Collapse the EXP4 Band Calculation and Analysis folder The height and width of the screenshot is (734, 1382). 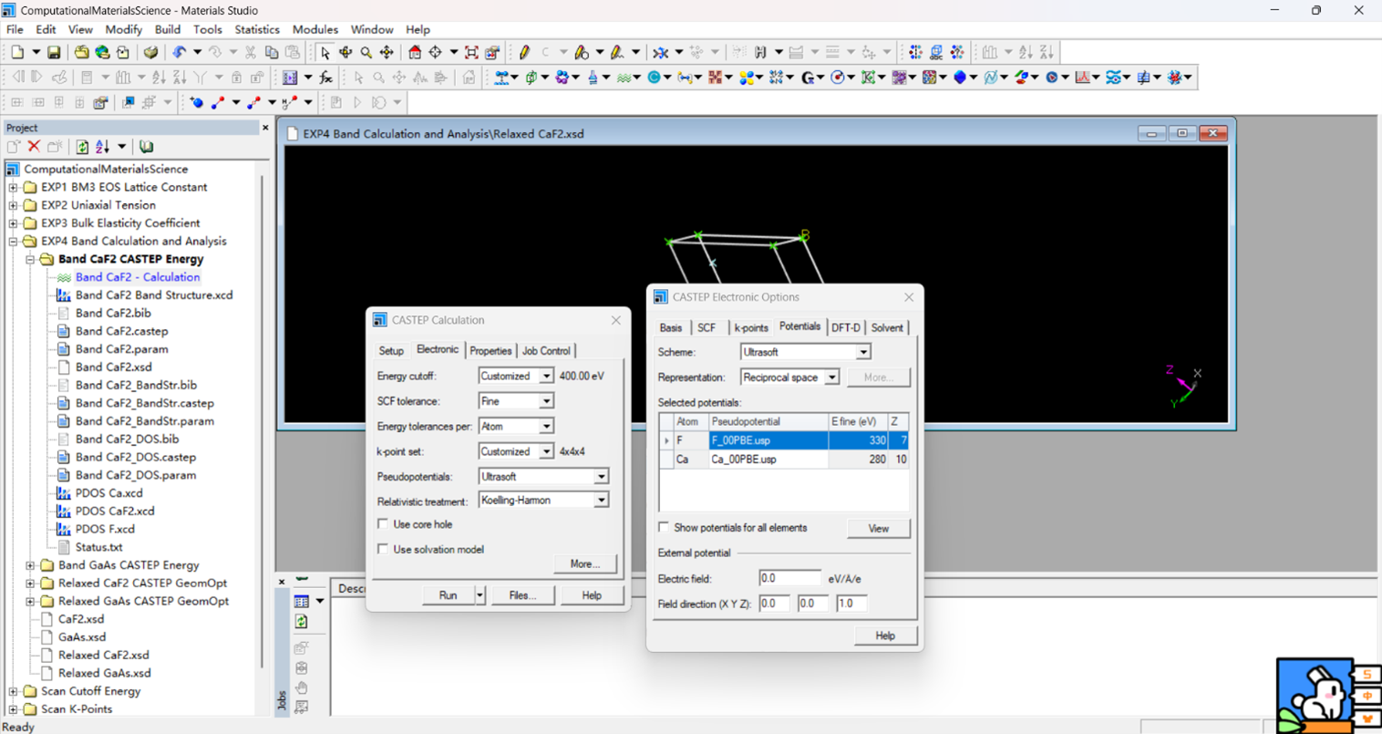tap(13, 242)
